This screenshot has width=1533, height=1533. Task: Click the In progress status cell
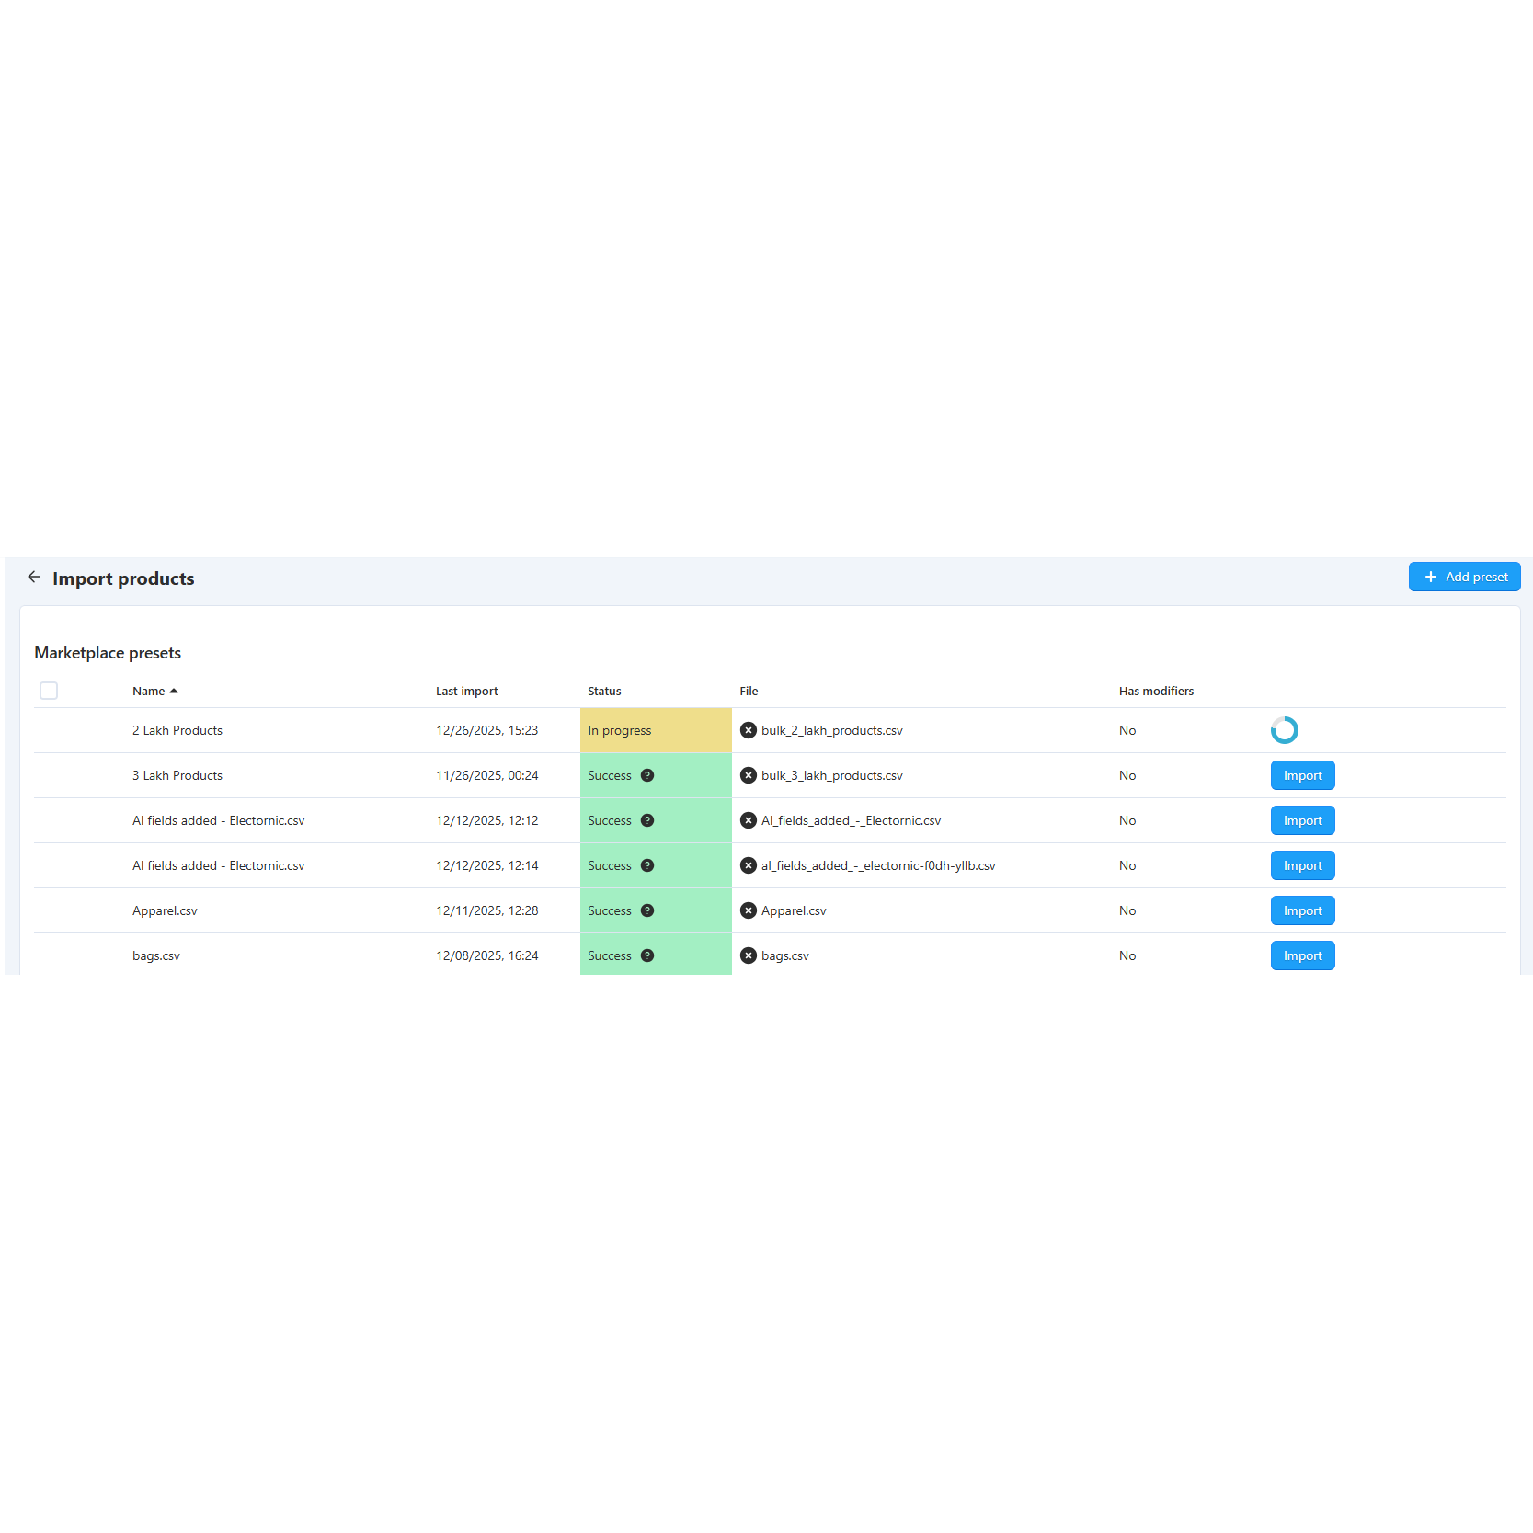(x=655, y=730)
